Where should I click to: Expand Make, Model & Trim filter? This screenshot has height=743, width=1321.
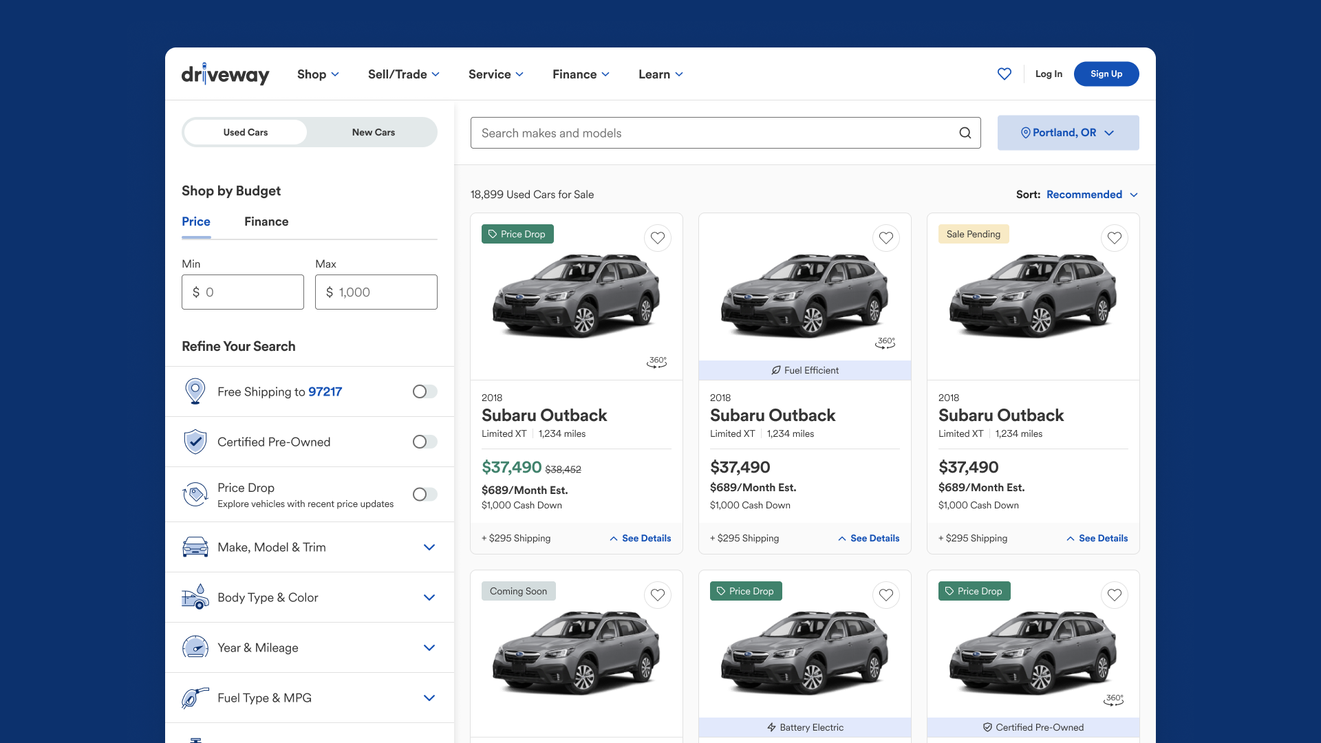pos(429,547)
